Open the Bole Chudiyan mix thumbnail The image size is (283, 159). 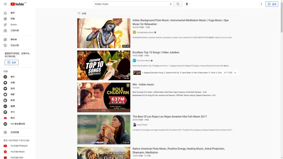(103, 97)
